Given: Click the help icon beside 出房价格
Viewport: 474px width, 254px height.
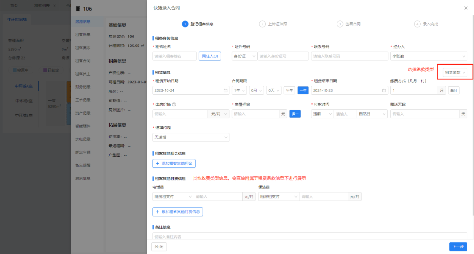Looking at the screenshot, I should [174, 104].
